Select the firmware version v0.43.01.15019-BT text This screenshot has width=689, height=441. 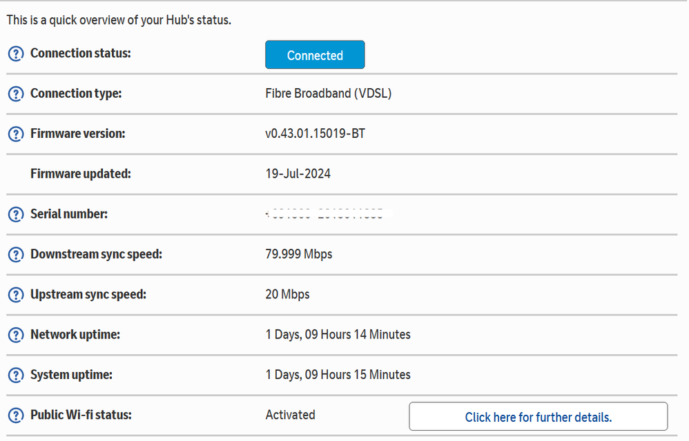pyautogui.click(x=315, y=134)
